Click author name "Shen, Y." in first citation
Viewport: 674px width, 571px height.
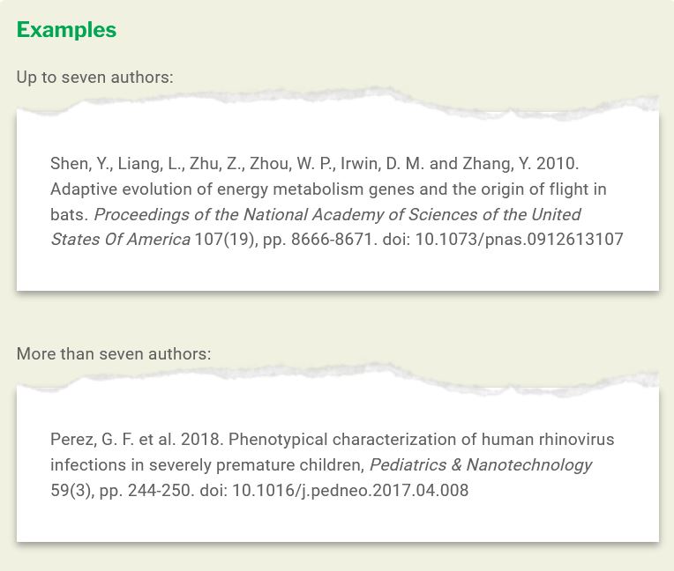click(70, 164)
